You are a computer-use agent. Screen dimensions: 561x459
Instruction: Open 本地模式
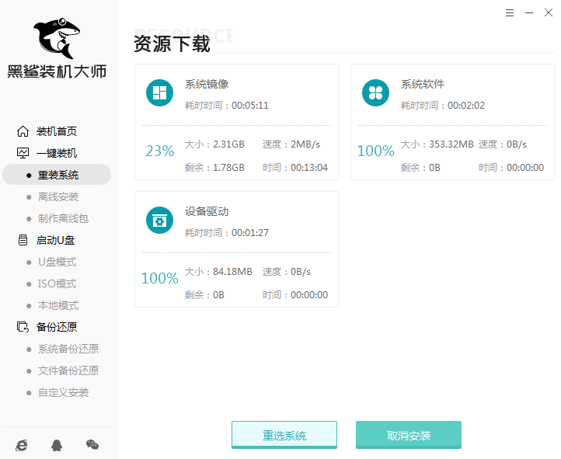pyautogui.click(x=58, y=305)
